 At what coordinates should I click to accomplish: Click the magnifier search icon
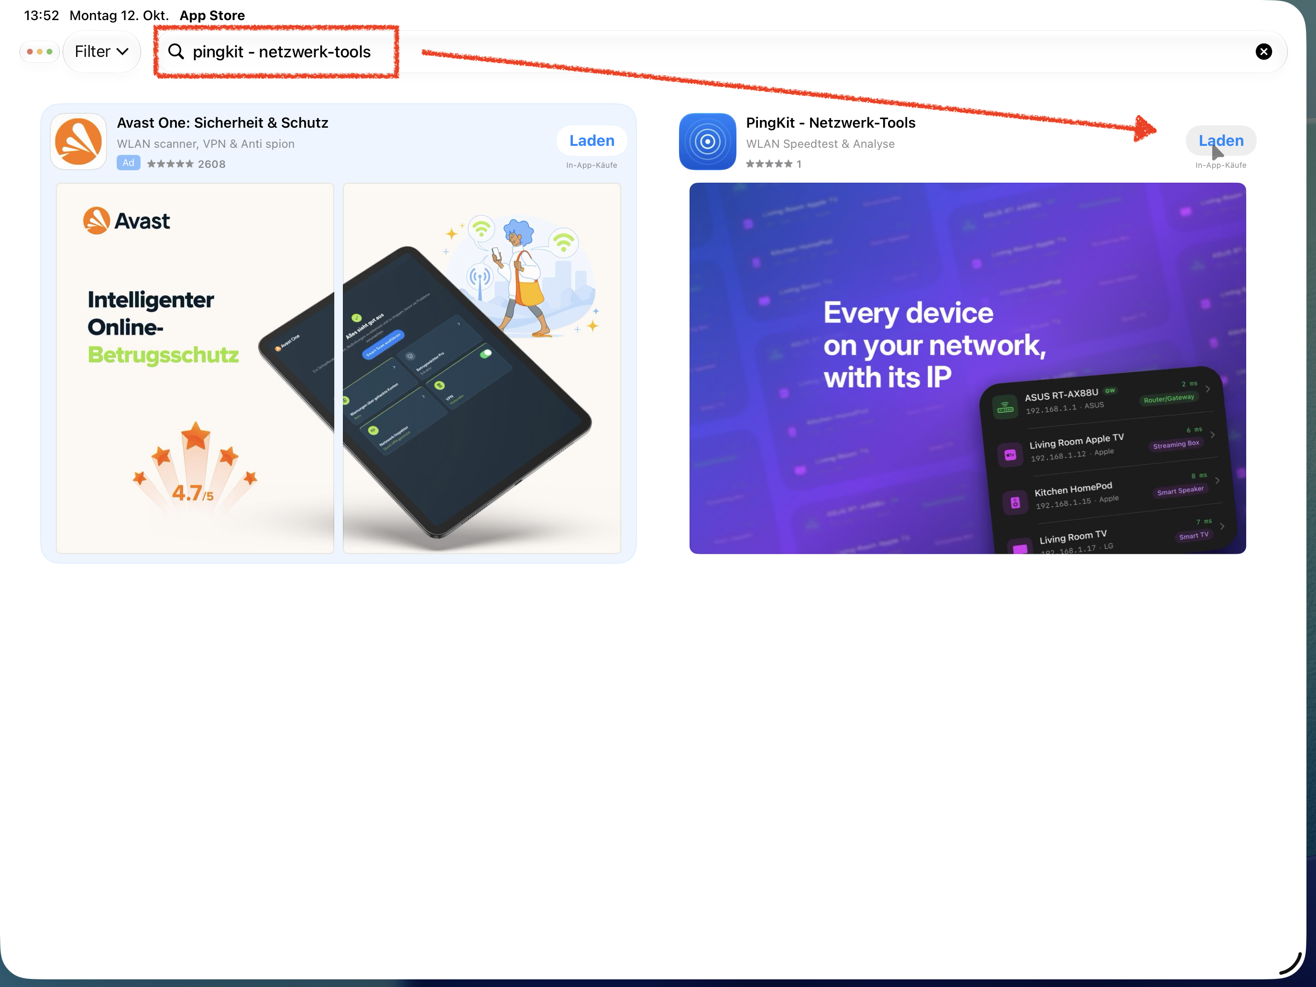click(x=176, y=52)
